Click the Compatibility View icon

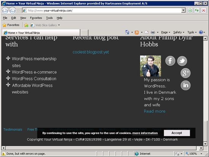190,10
